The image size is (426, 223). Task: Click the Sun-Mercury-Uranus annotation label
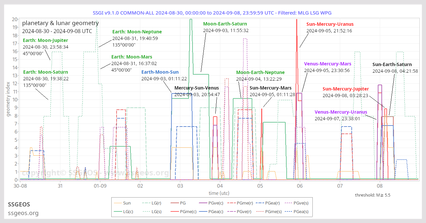coord(330,24)
